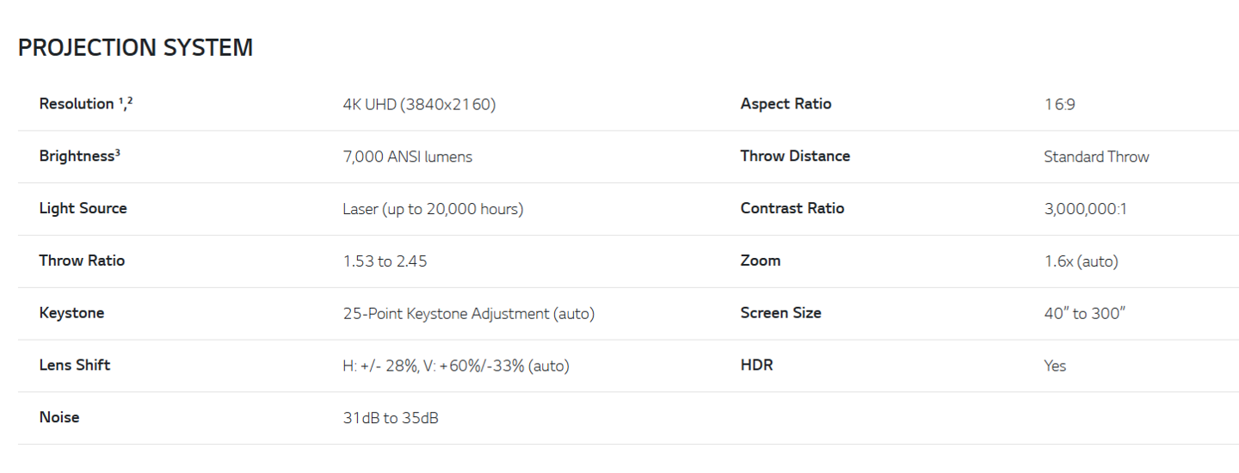Click the 1.53 to 2.45 value

coord(385,261)
